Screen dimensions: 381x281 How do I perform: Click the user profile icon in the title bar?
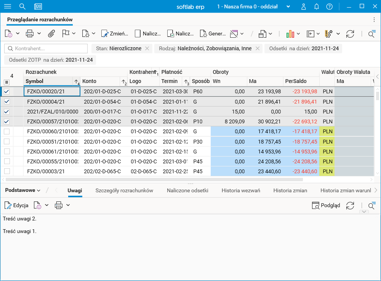(x=304, y=6)
